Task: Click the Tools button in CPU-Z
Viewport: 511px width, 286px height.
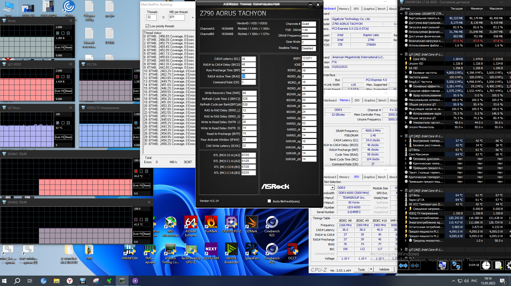Action: point(361,269)
